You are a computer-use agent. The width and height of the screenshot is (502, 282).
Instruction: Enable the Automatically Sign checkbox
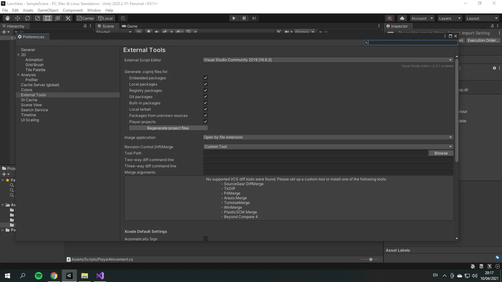(206, 239)
